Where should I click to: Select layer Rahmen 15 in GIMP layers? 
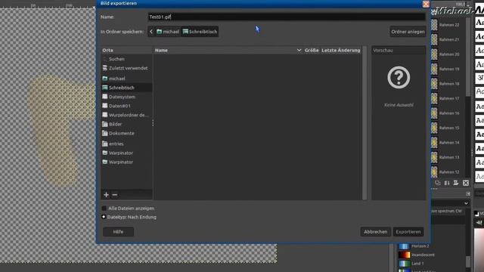click(x=449, y=128)
